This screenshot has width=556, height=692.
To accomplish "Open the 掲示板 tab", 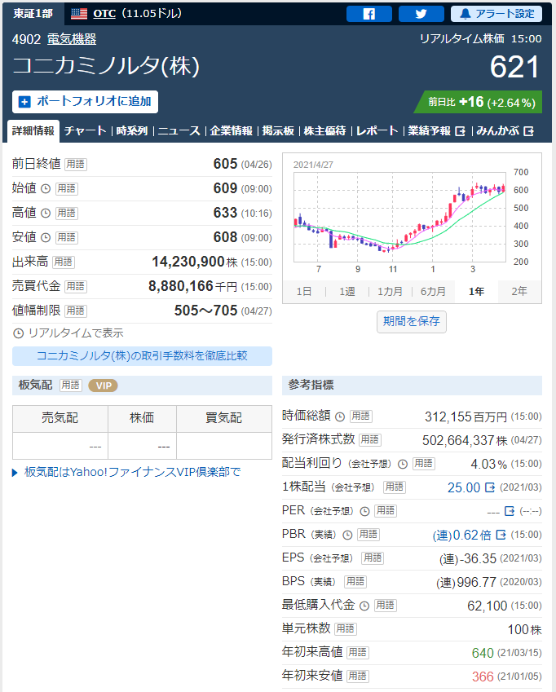I will pos(278,131).
